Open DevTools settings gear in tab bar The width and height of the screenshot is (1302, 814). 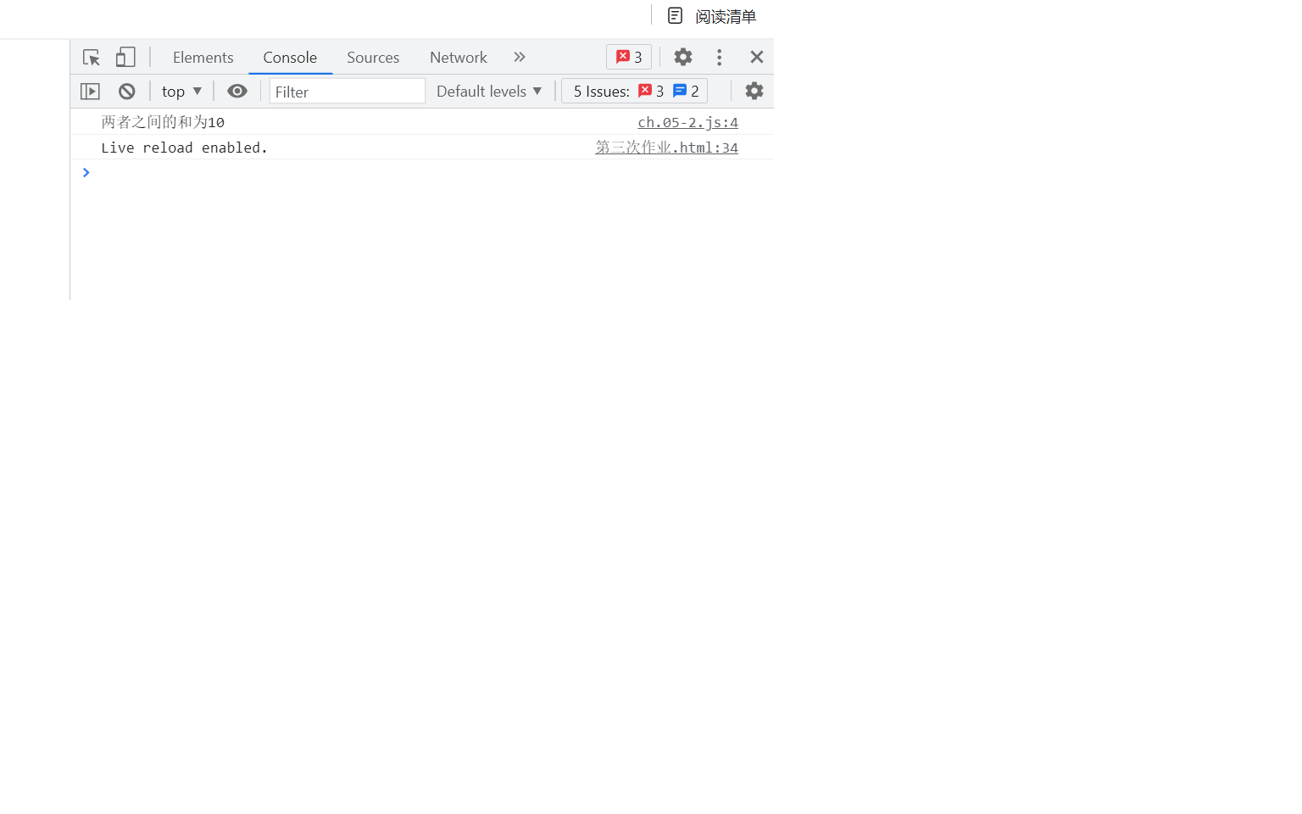pos(683,57)
